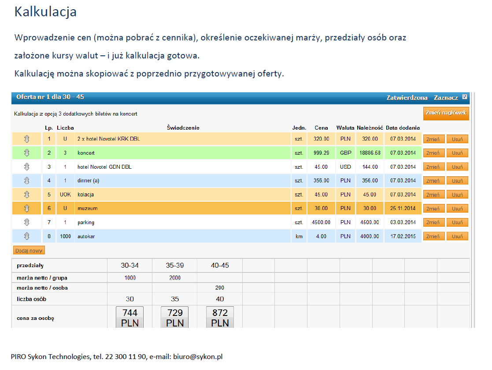Click the 729 PLN price box

click(x=175, y=317)
